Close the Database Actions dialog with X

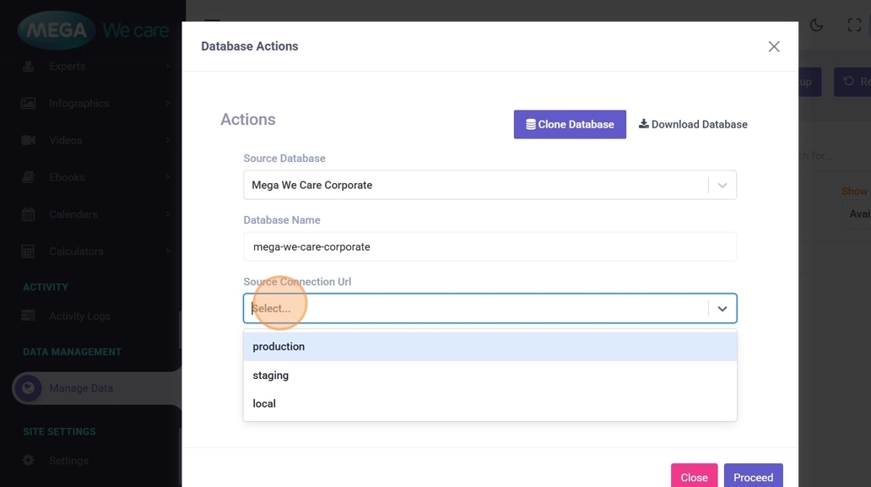point(774,46)
